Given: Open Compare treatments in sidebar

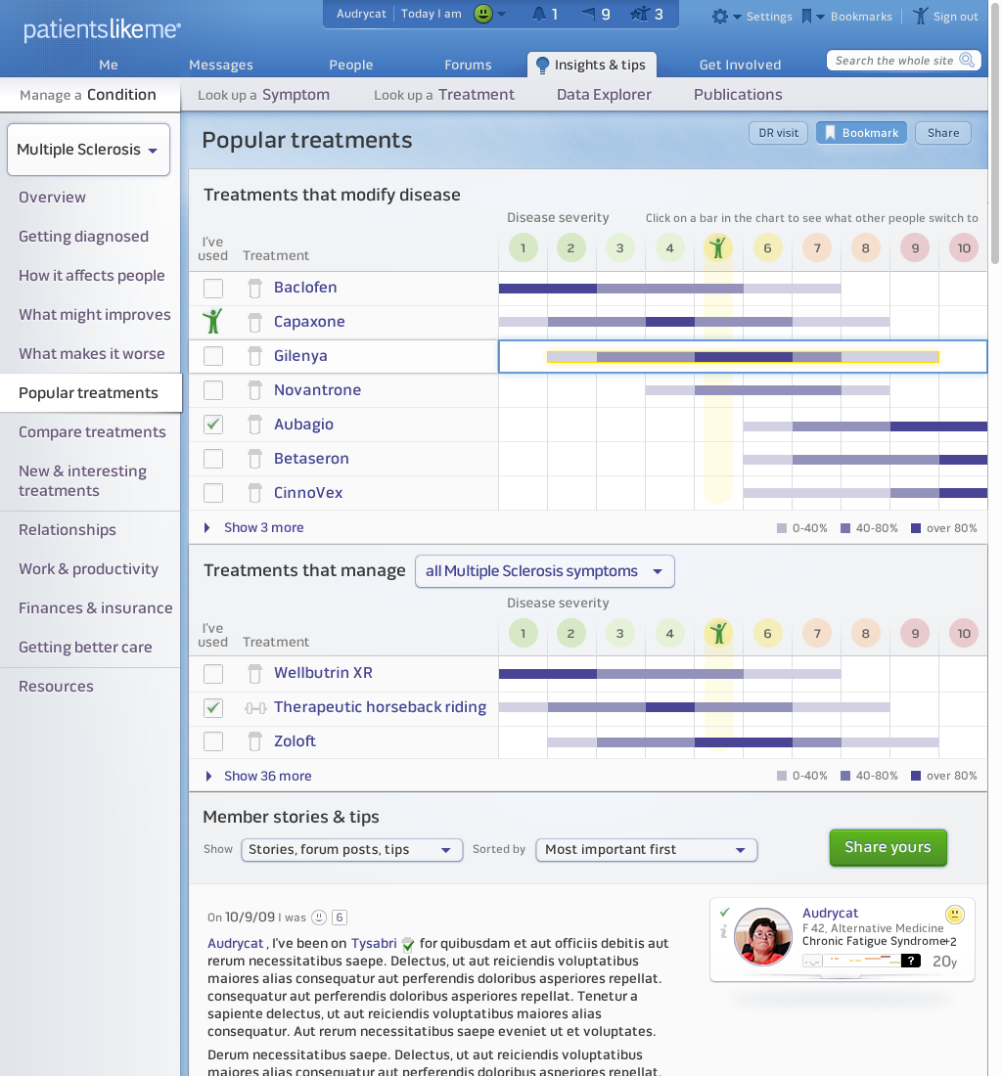Looking at the screenshot, I should [x=92, y=432].
